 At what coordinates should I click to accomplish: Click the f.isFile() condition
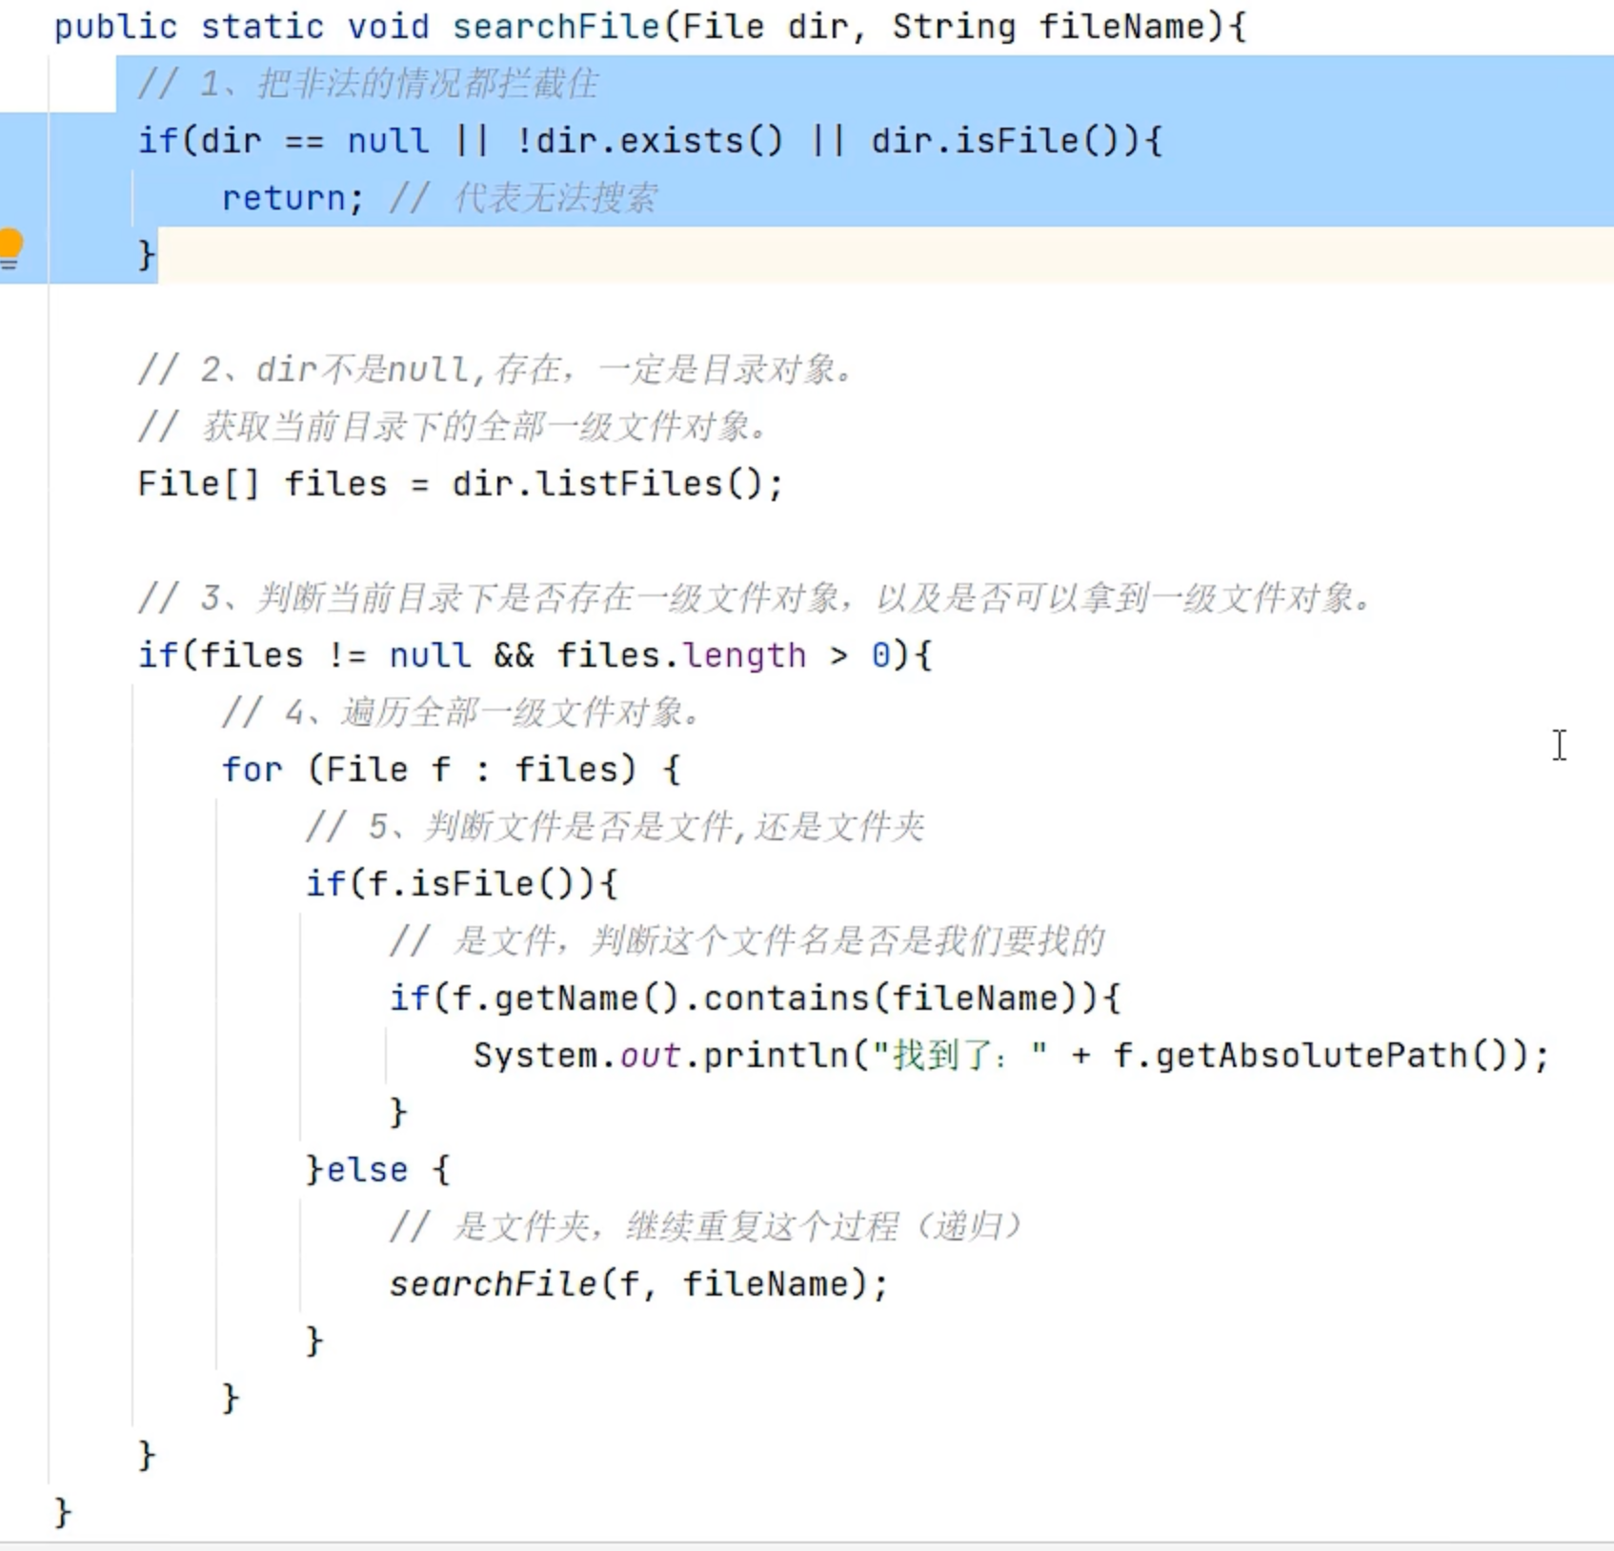click(472, 884)
